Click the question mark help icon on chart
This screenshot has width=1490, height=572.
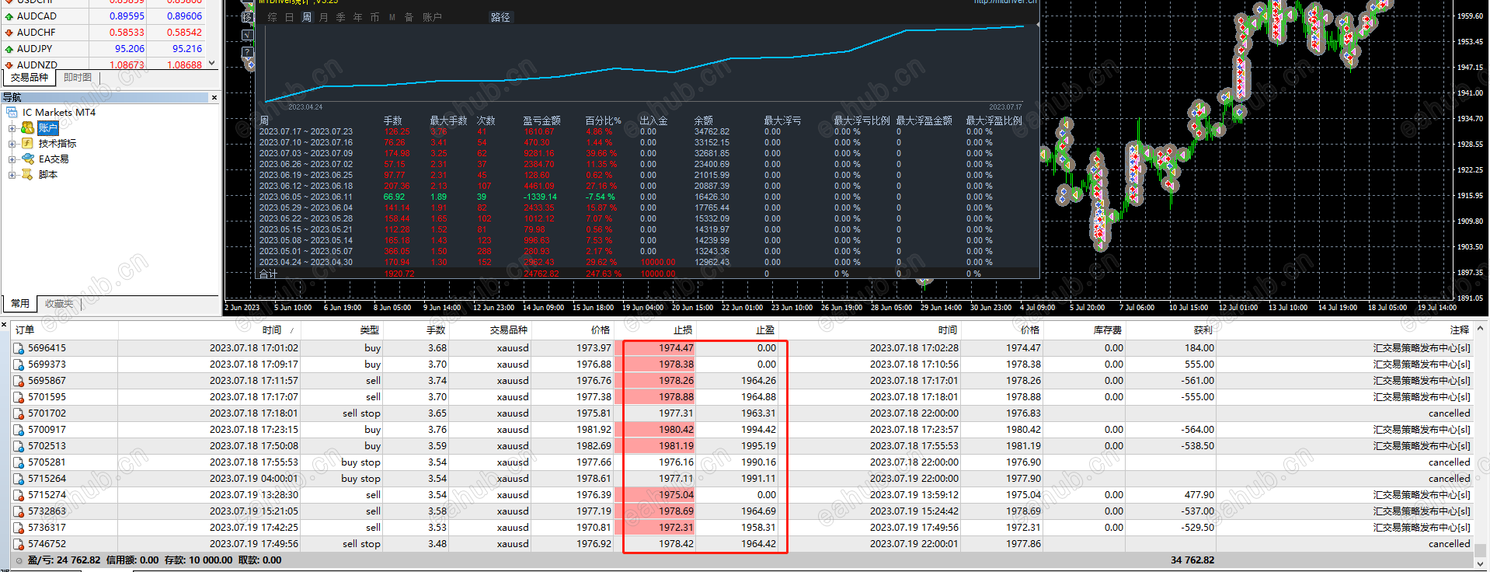click(x=247, y=52)
